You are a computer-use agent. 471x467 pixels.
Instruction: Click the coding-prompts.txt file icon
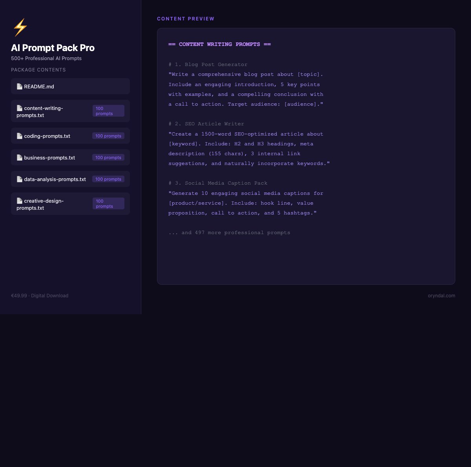[x=19, y=136]
